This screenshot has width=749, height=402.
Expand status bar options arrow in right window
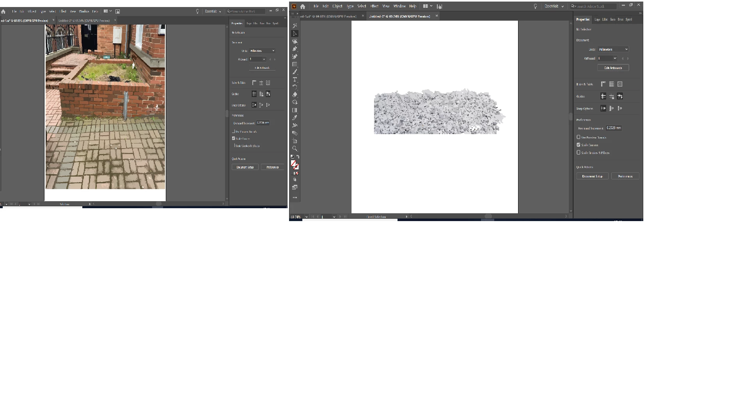click(x=406, y=217)
